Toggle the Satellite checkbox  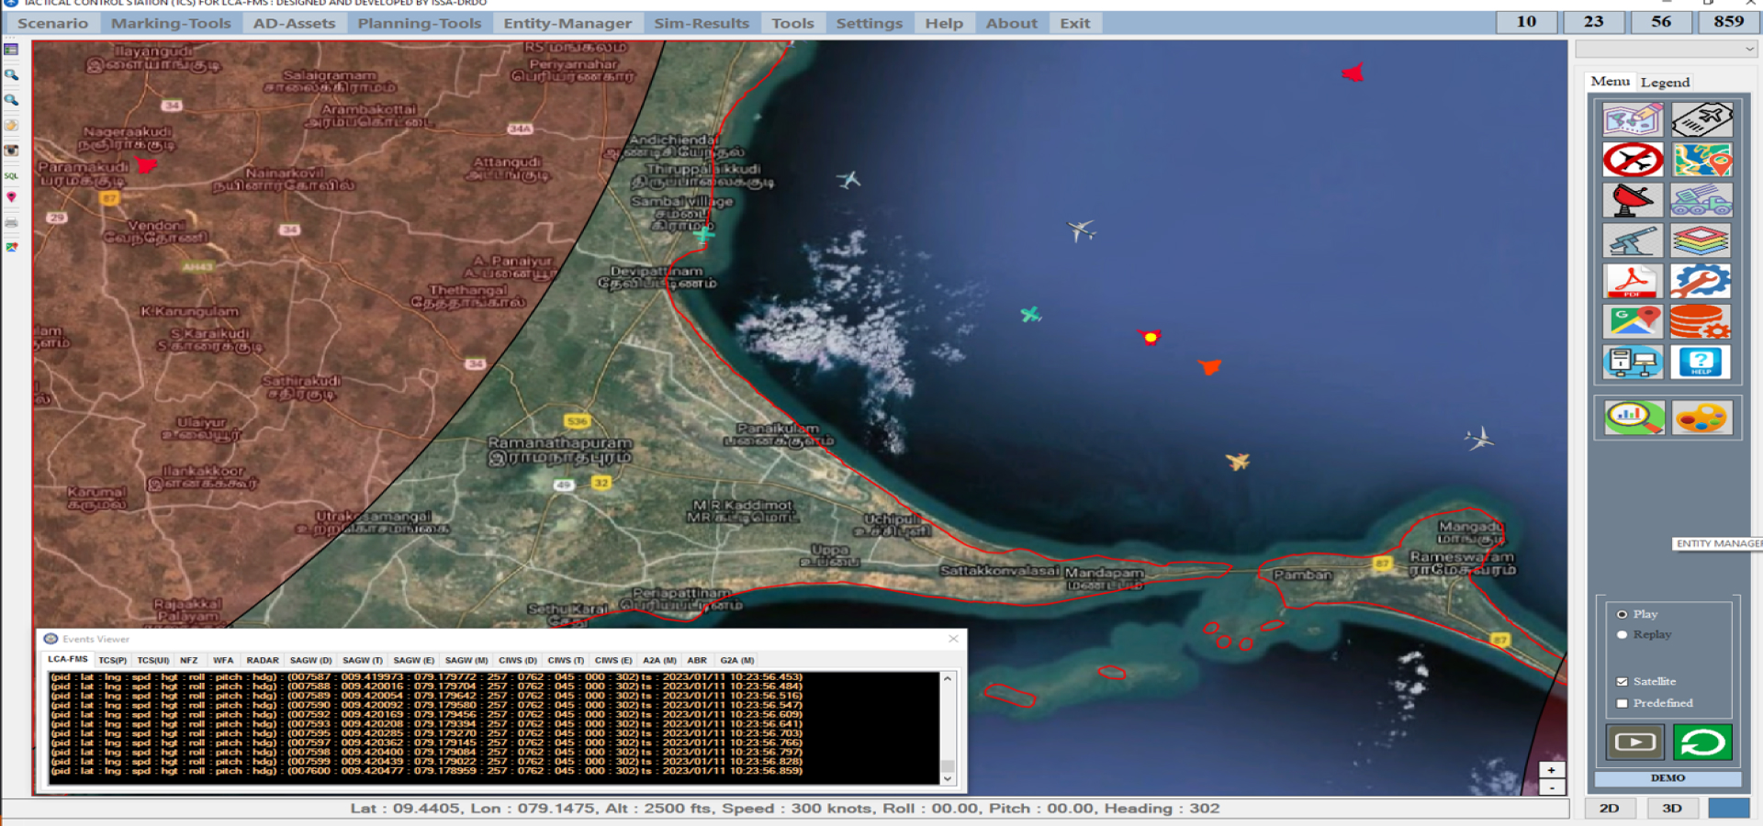point(1622,681)
